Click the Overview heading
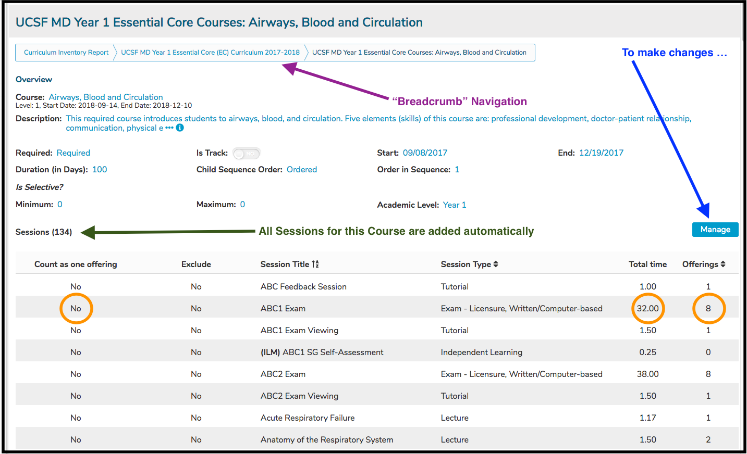This screenshot has height=454, width=747. pos(34,79)
